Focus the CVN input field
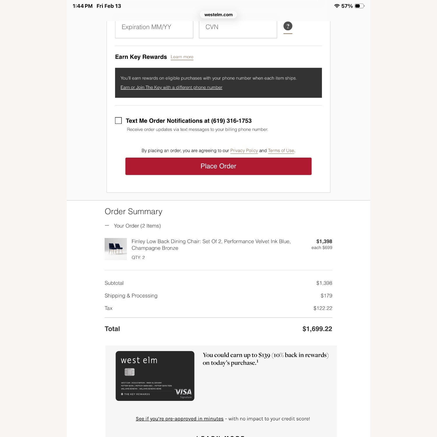The image size is (437, 437). [238, 27]
